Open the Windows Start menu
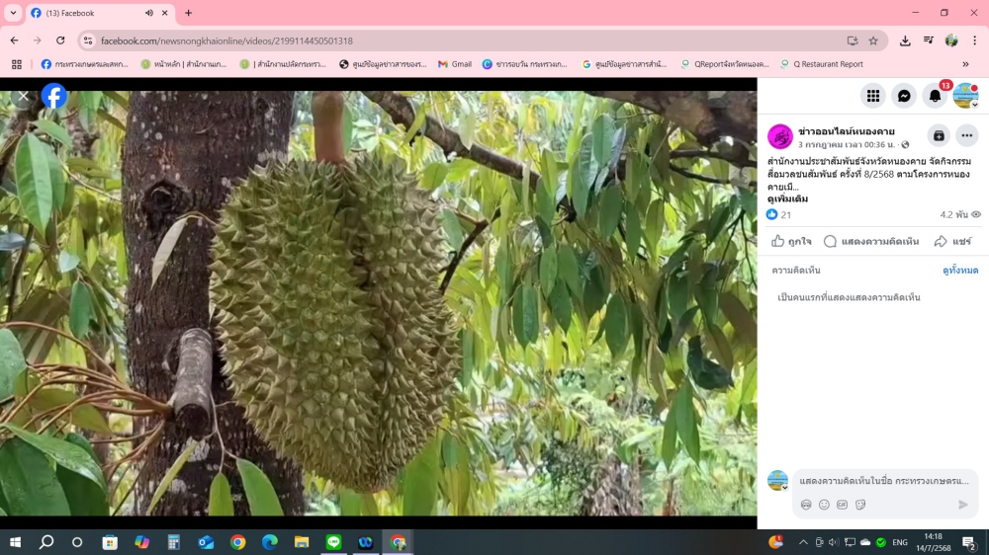 [15, 542]
